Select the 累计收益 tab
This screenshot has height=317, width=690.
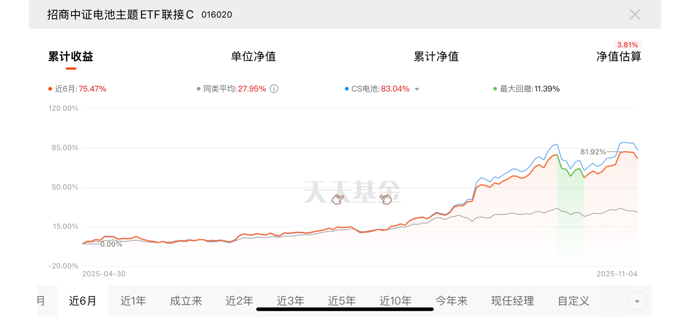[71, 57]
